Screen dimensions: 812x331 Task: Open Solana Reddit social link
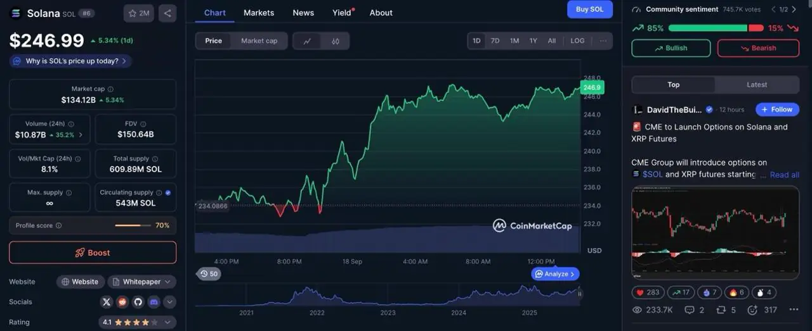click(x=122, y=302)
